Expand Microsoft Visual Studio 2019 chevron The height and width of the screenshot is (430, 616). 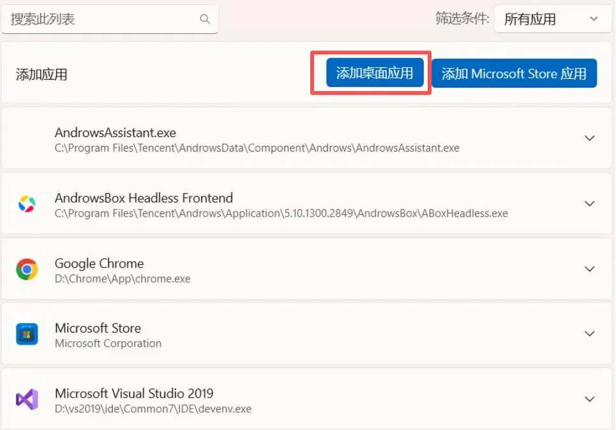click(589, 399)
